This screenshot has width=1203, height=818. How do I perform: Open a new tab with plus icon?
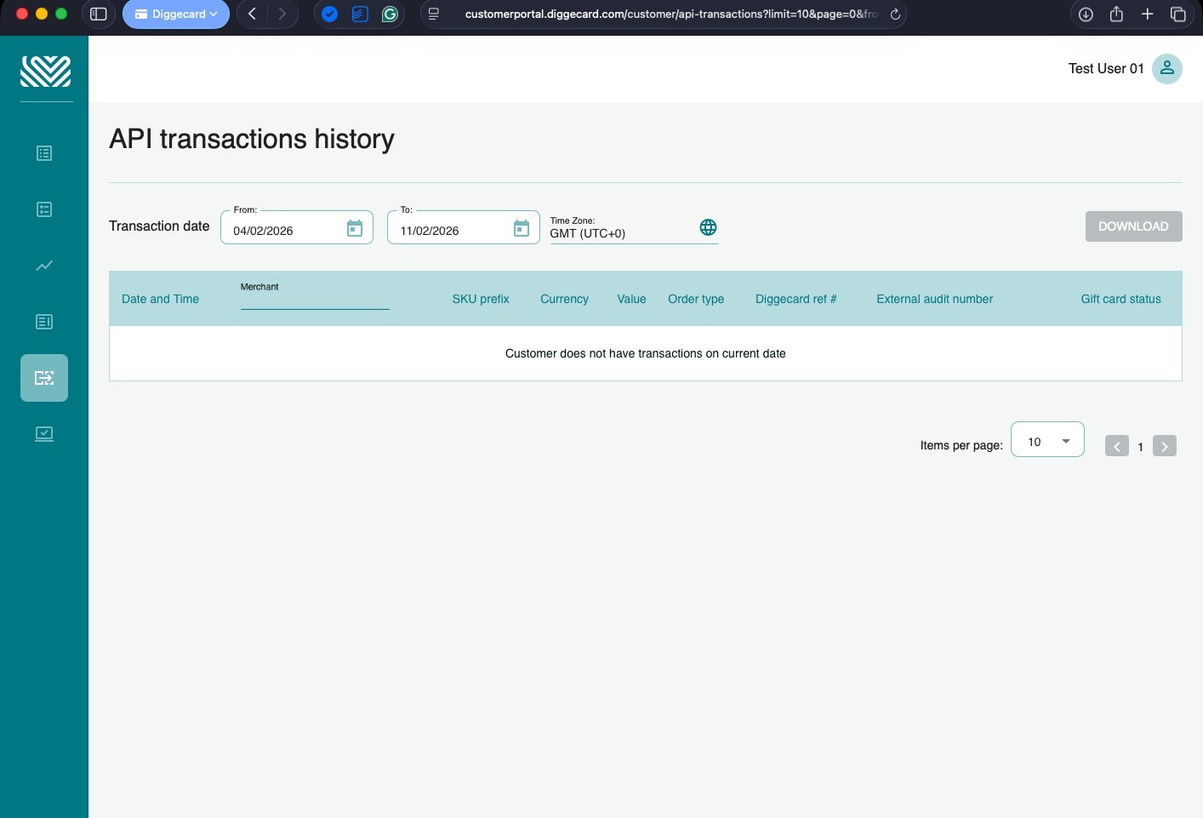1147,14
